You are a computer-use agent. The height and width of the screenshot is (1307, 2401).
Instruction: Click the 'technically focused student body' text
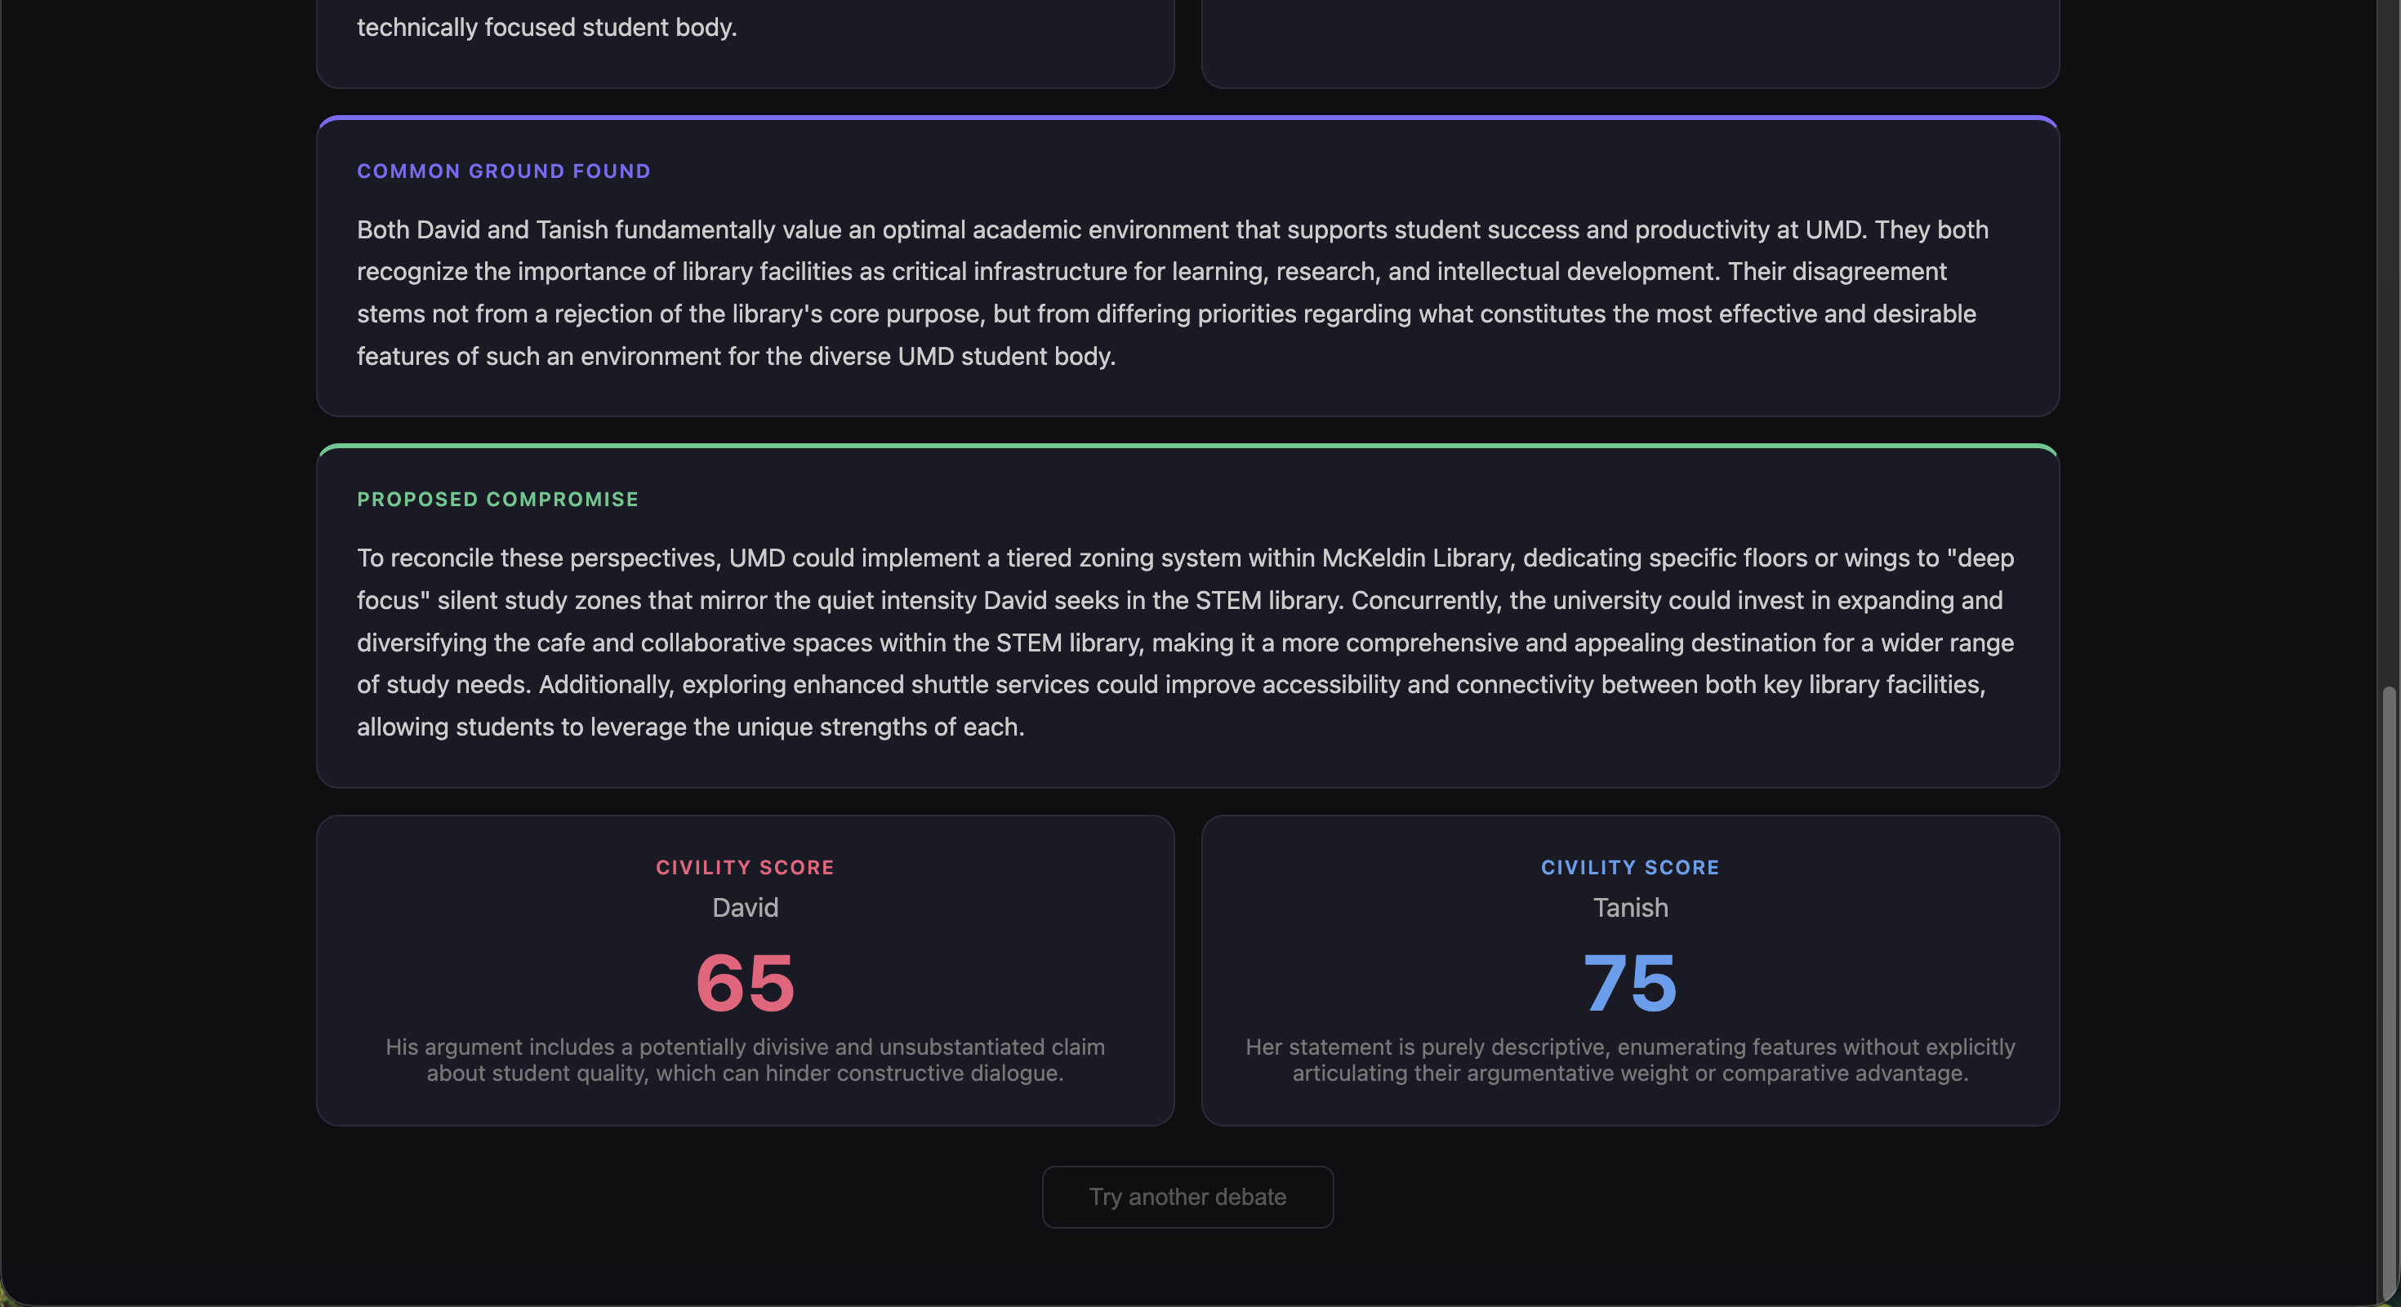coord(546,28)
